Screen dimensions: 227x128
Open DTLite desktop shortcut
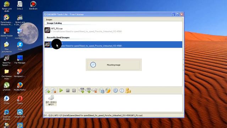[7, 100]
